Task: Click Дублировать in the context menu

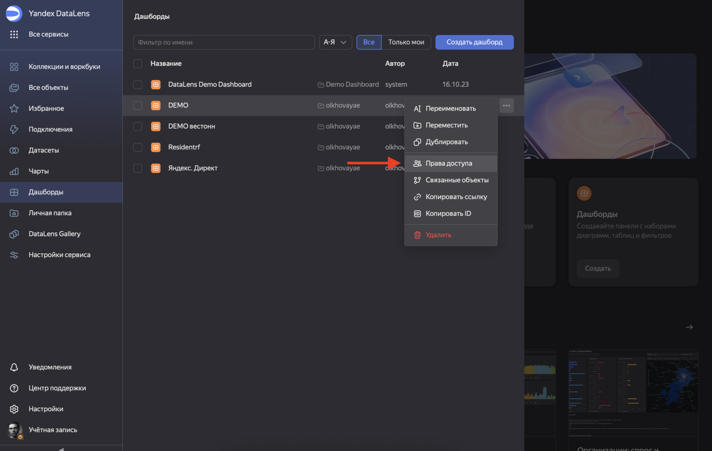Action: coord(451,142)
